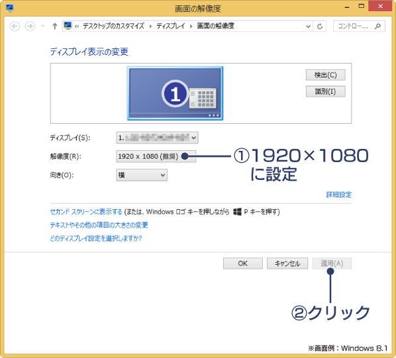The image size is (396, 358).
Task: Confirm with the OK button
Action: tap(243, 263)
